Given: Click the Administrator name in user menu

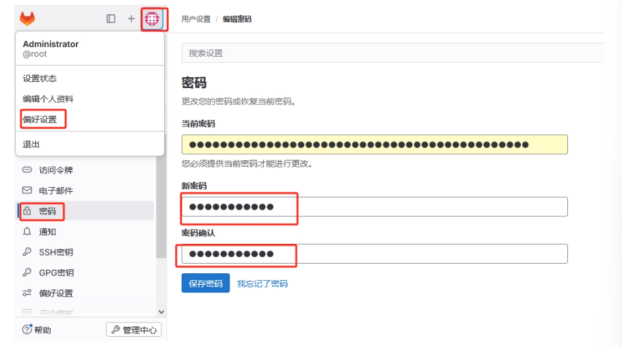Looking at the screenshot, I should coord(51,44).
